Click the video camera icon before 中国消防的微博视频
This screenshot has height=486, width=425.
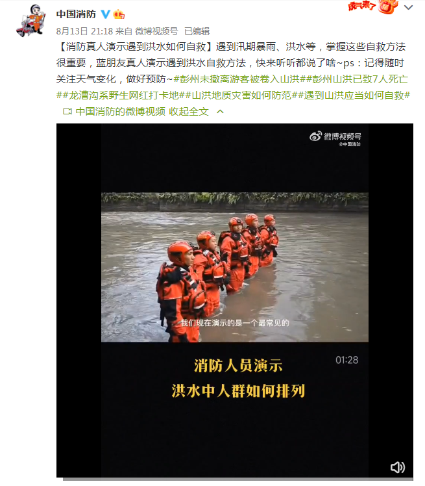pos(67,112)
